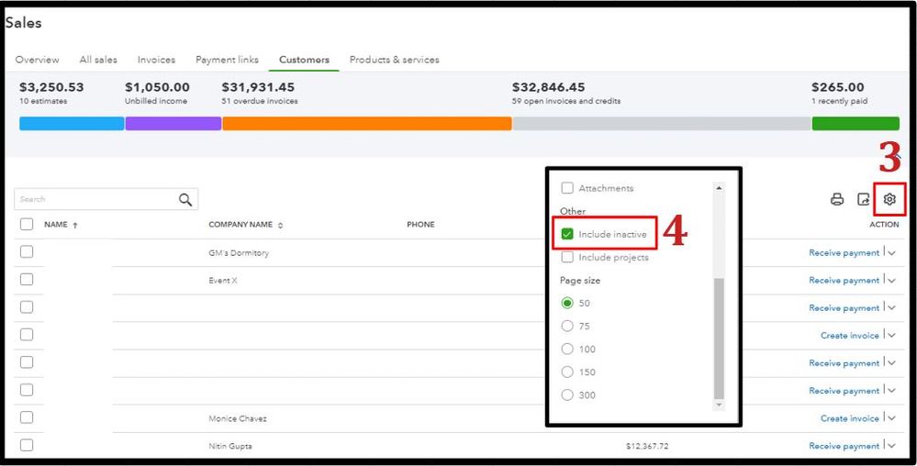
Task: Click Receive payment for Event X
Action: tap(844, 280)
